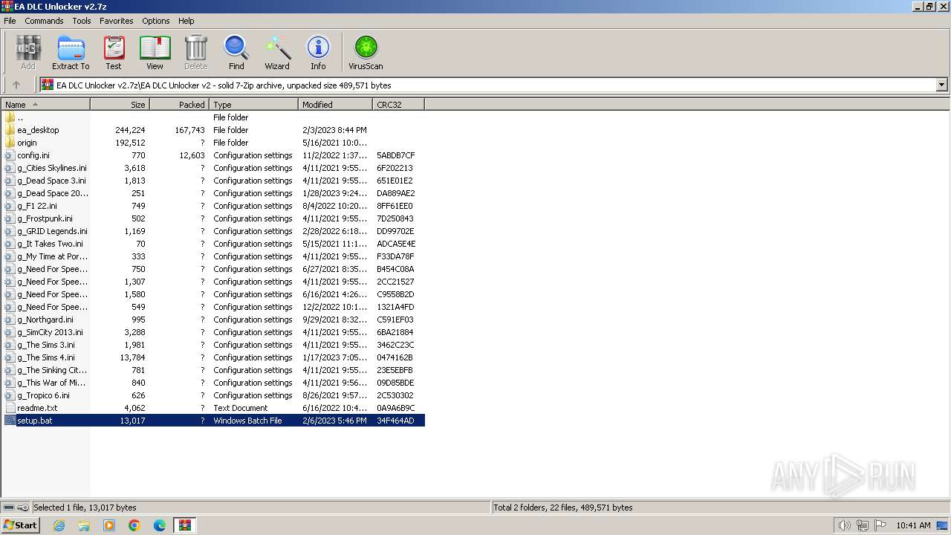Open the File menu

coord(10,21)
